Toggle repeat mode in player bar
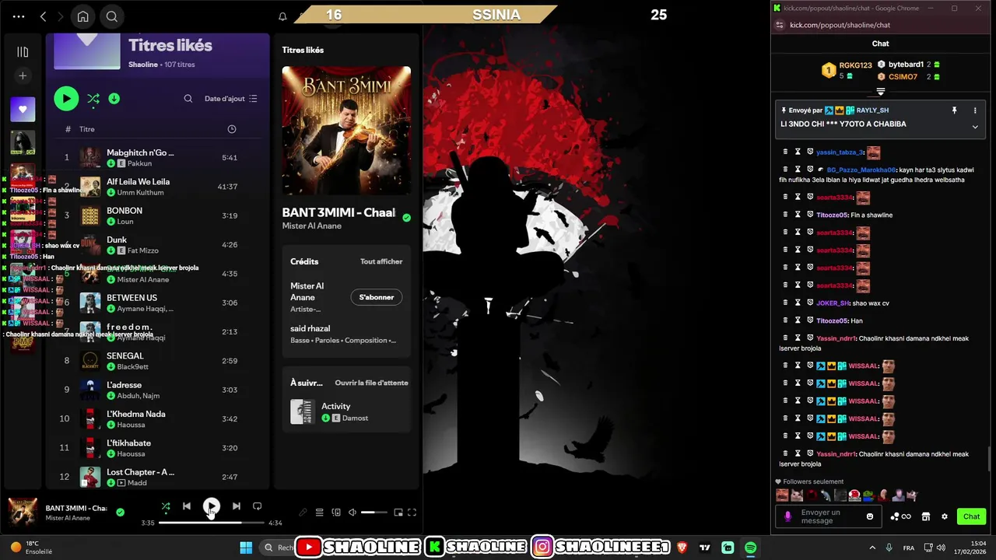Screen dimensions: 996x560 pyautogui.click(x=258, y=506)
